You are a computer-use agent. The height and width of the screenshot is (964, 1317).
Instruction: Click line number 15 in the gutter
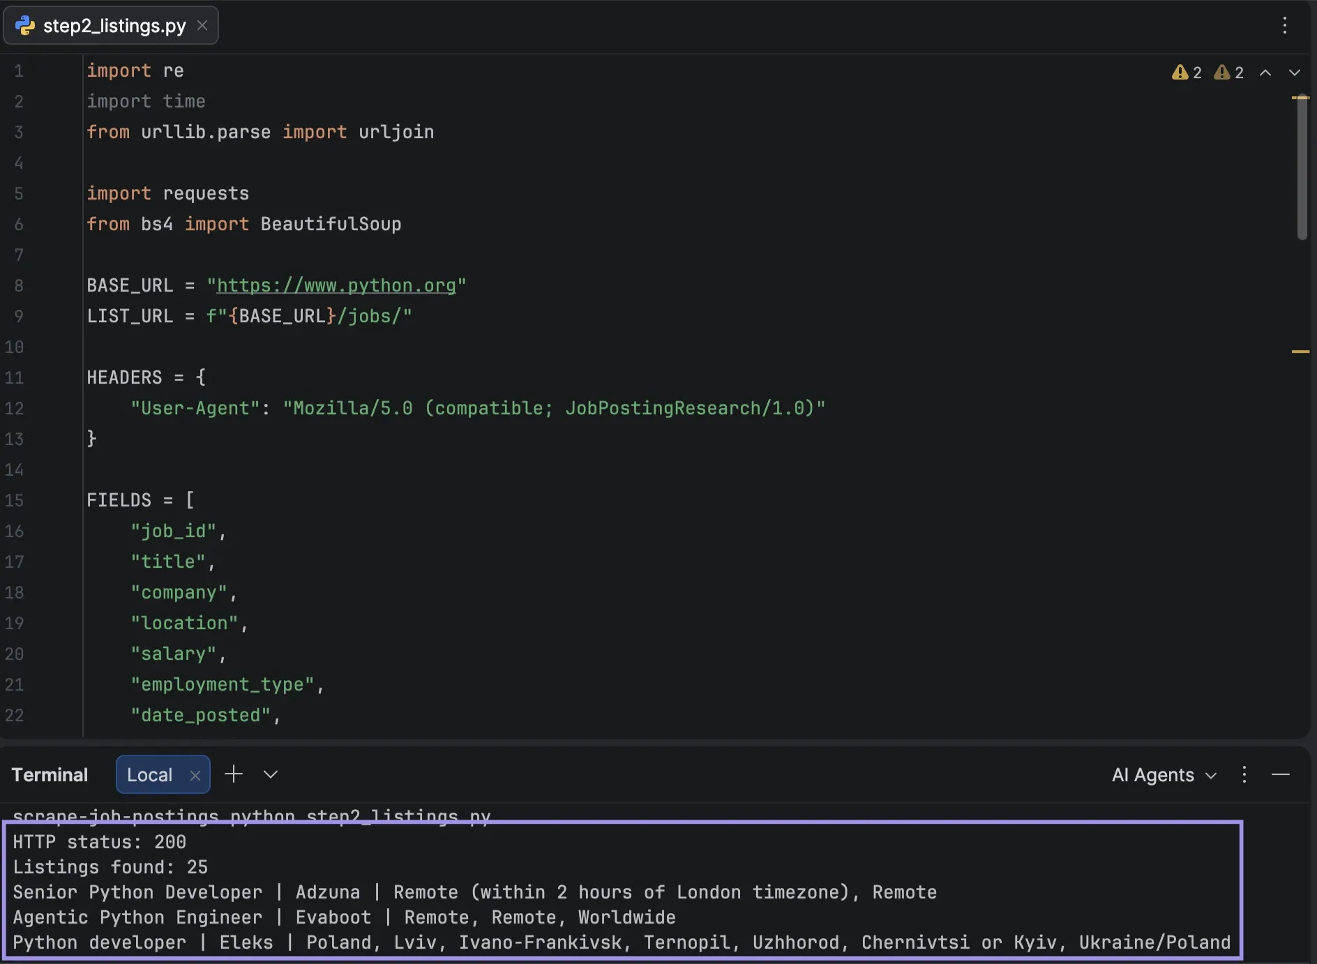[x=15, y=500]
